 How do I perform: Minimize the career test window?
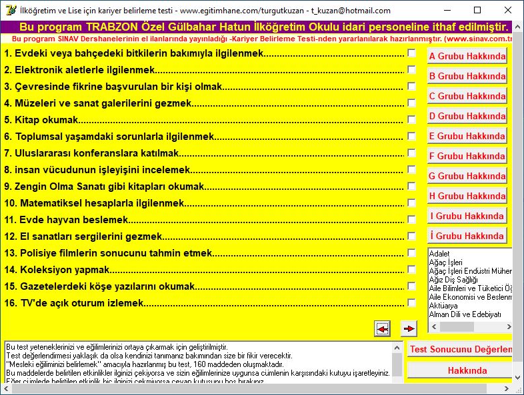[447, 10]
